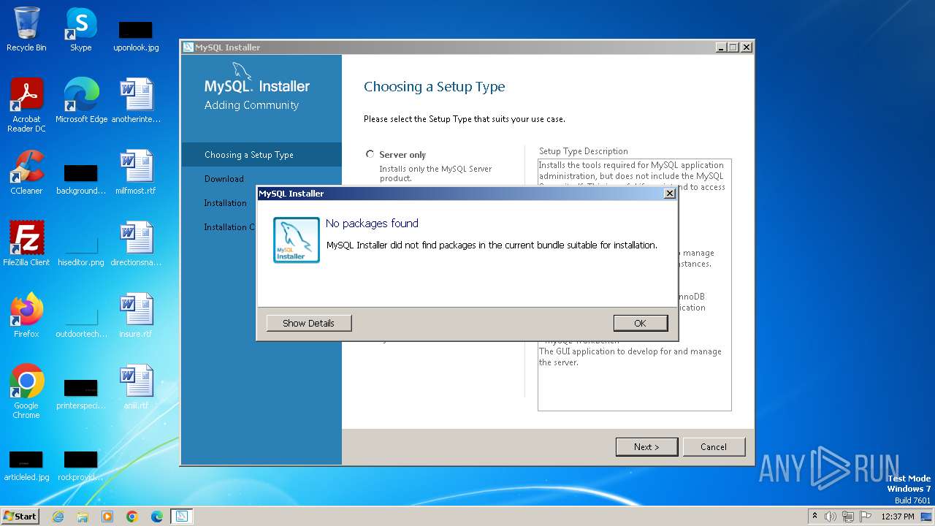Open the Start menu

coord(20,516)
